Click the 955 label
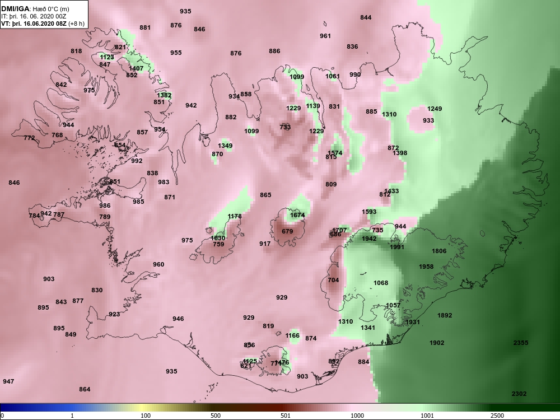This screenshot has width=560, height=420. pos(176,53)
